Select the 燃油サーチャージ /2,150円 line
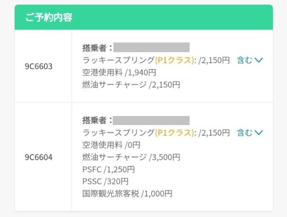This screenshot has width=287, height=217. coord(132,85)
